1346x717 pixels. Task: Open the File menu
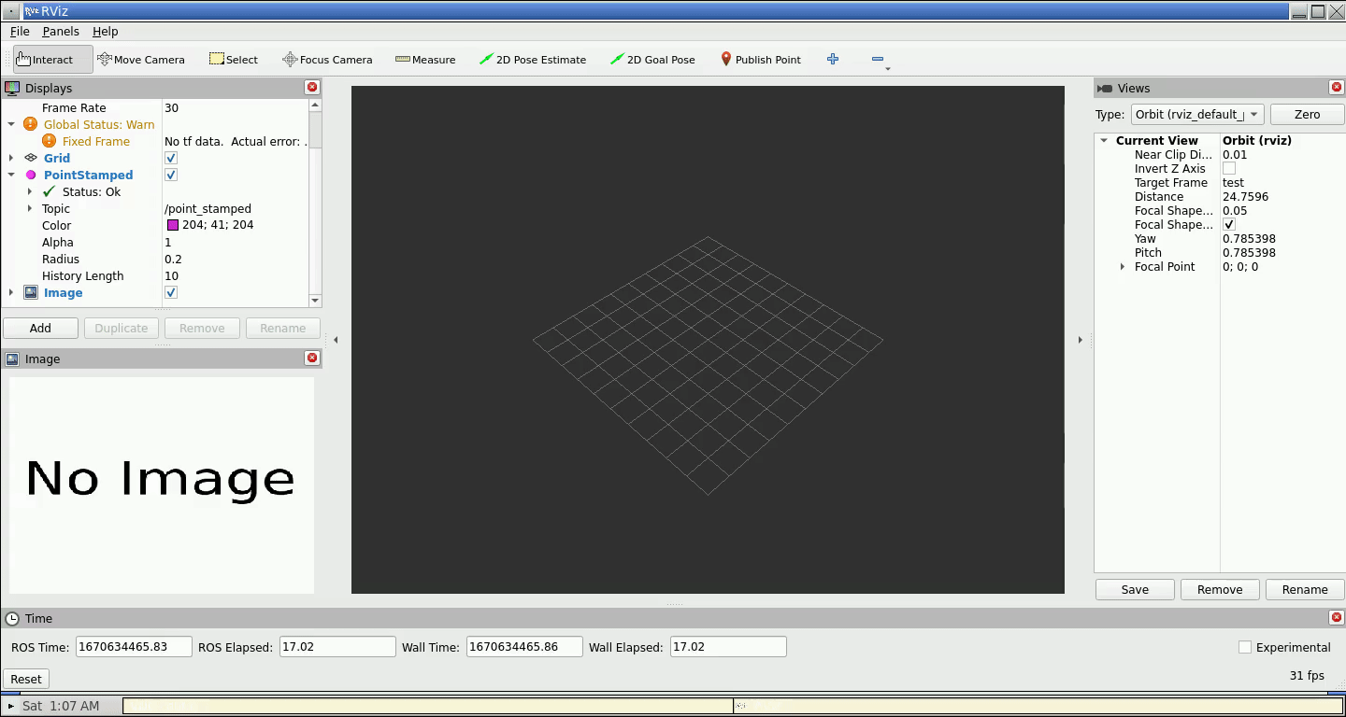20,31
